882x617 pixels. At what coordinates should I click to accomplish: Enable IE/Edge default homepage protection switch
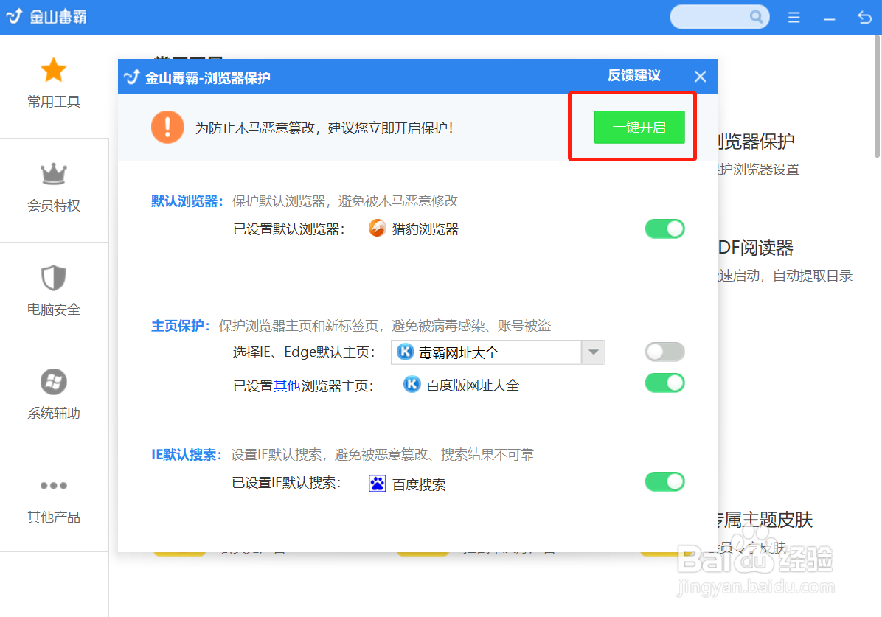click(x=665, y=352)
